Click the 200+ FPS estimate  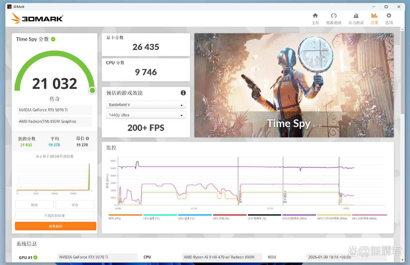pos(146,128)
